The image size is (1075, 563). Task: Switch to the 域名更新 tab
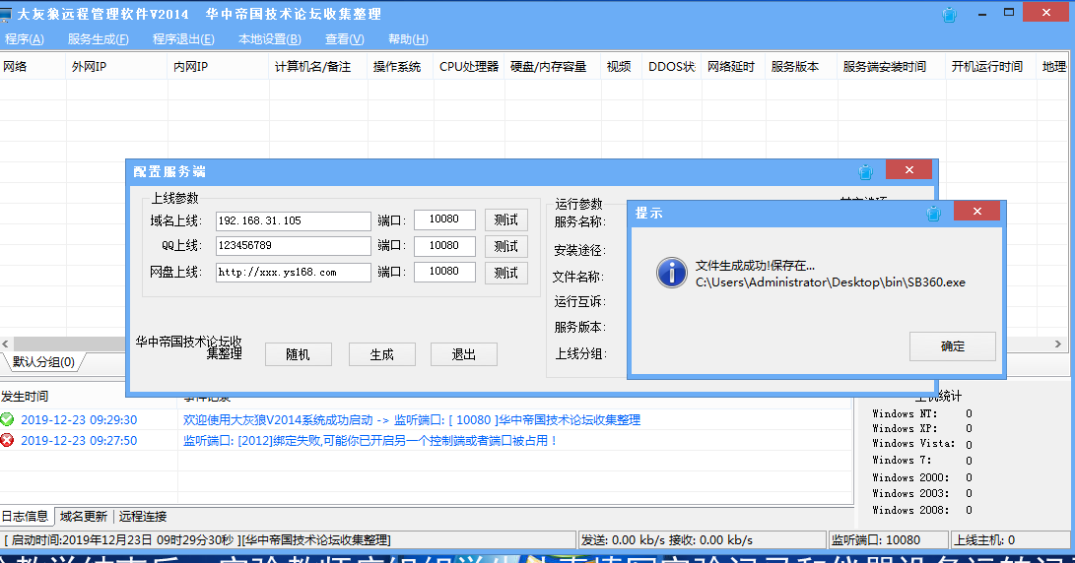84,517
